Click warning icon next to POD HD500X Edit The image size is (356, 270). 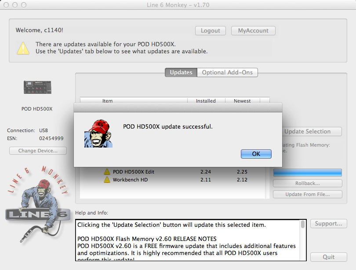(x=107, y=172)
